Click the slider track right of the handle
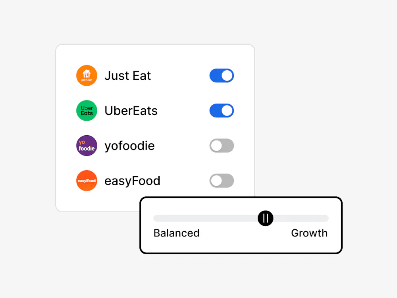Image resolution: width=397 pixels, height=298 pixels. point(302,218)
